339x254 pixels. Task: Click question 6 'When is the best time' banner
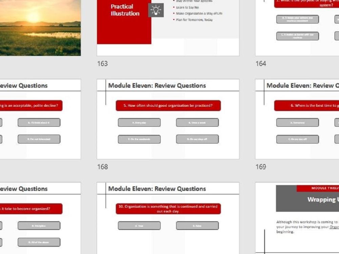[306, 106]
